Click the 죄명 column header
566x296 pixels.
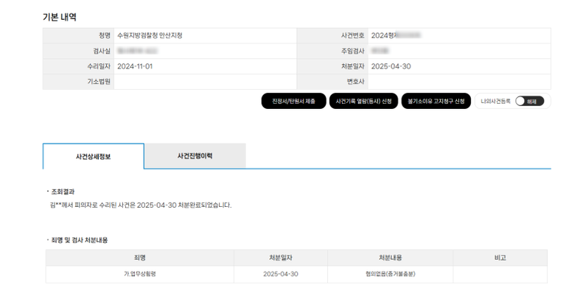[139, 258]
